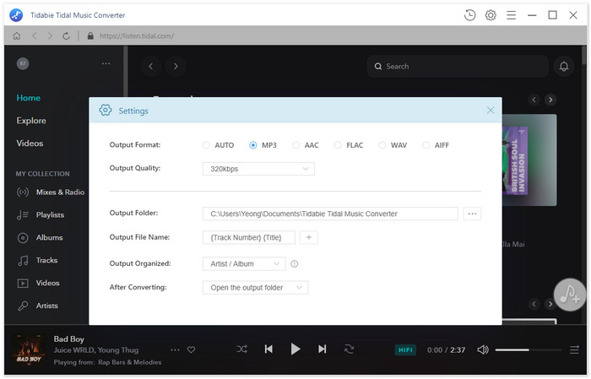Open Playlists in My Collection

pos(50,215)
